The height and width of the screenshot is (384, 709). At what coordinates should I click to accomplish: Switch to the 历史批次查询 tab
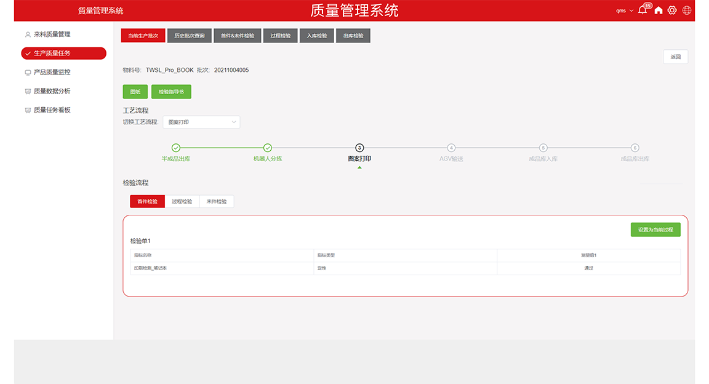point(190,36)
